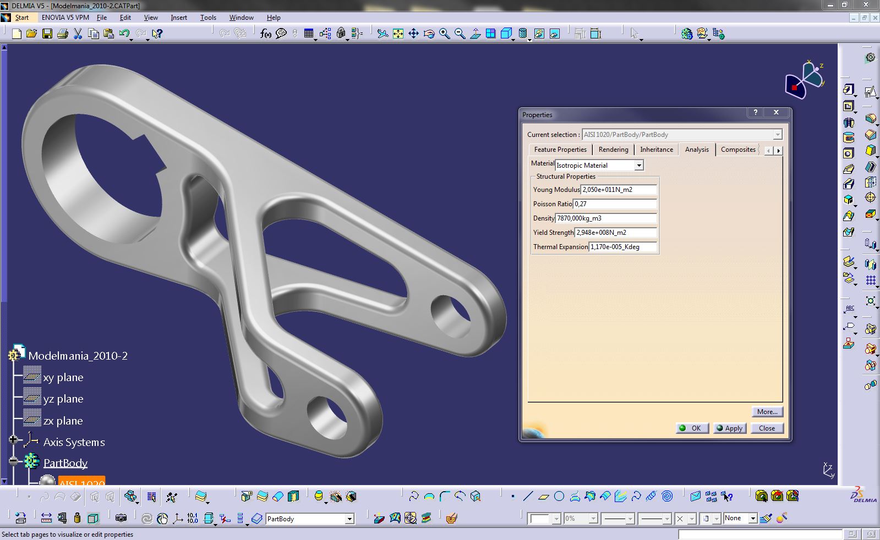This screenshot has height=540, width=880.
Task: Open the Insert menu
Action: 179,18
